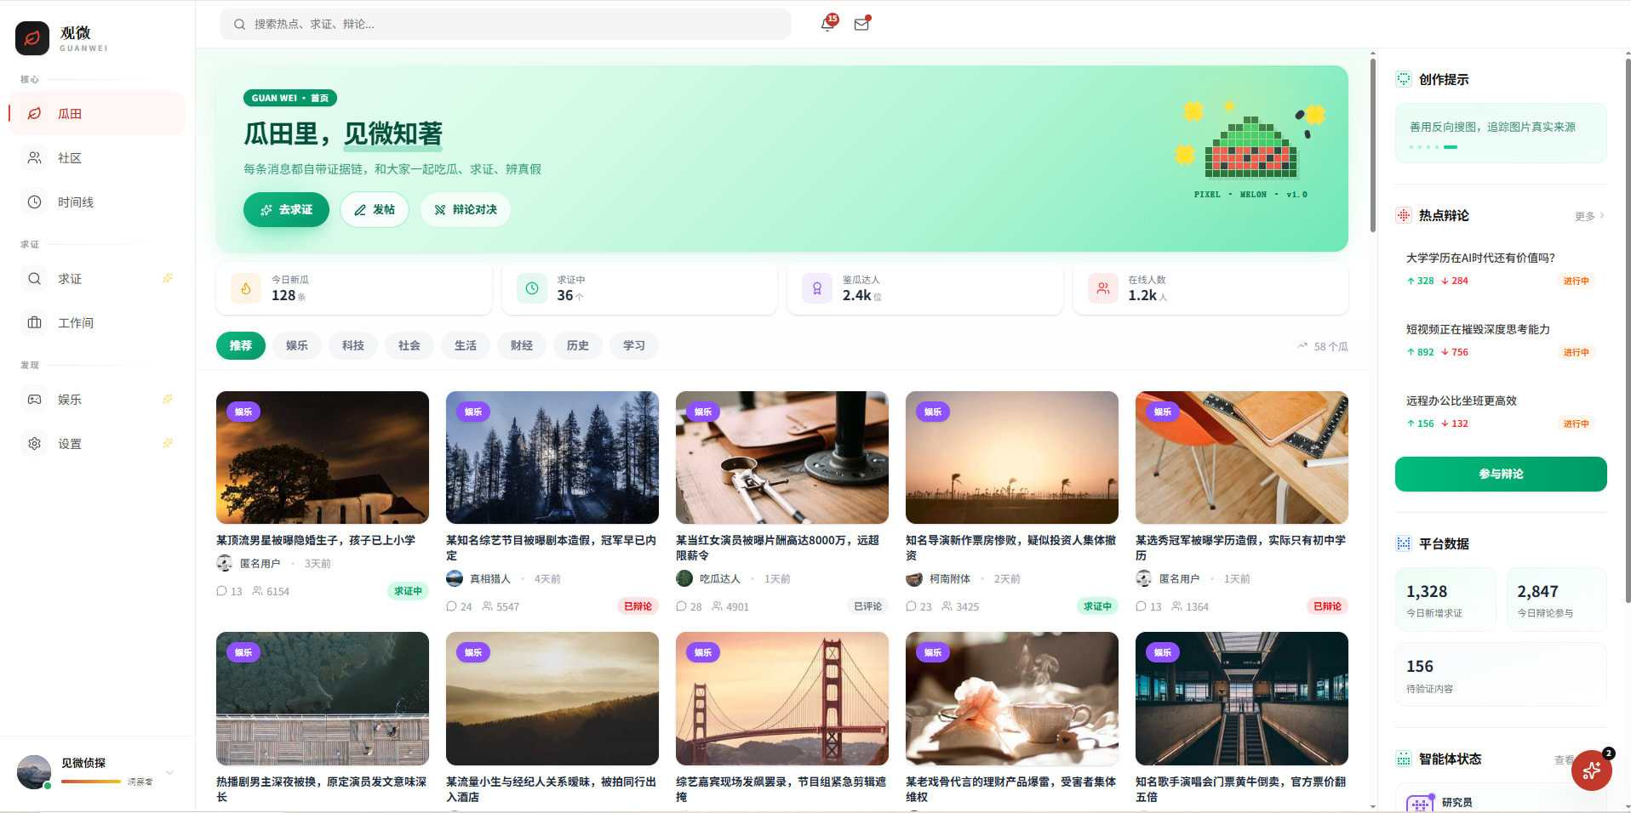Open the 求证 verification page in sidebar

click(x=96, y=278)
